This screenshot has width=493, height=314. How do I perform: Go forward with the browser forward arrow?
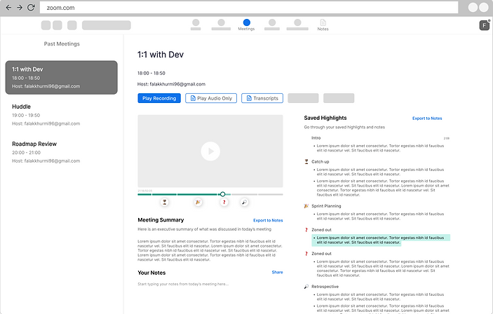[20, 7]
